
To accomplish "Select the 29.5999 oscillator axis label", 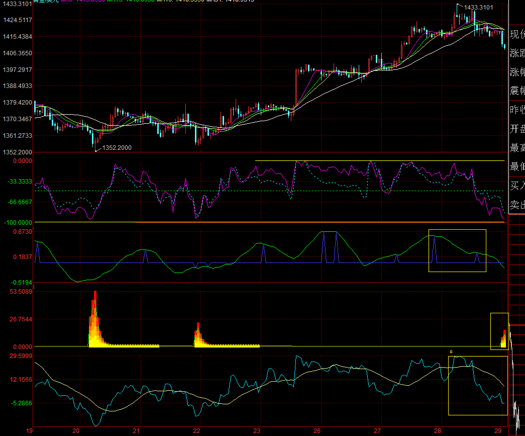I will pyautogui.click(x=21, y=356).
